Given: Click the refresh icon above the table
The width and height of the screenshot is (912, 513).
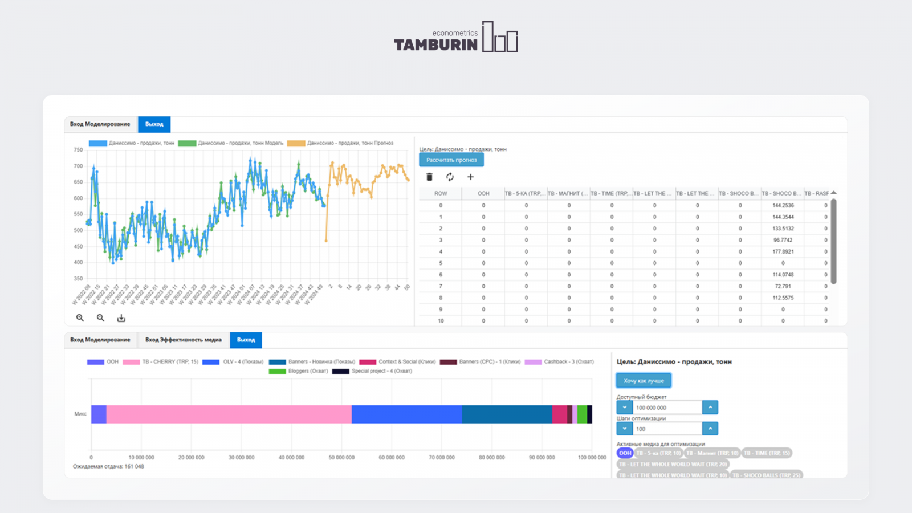Looking at the screenshot, I should pos(450,177).
